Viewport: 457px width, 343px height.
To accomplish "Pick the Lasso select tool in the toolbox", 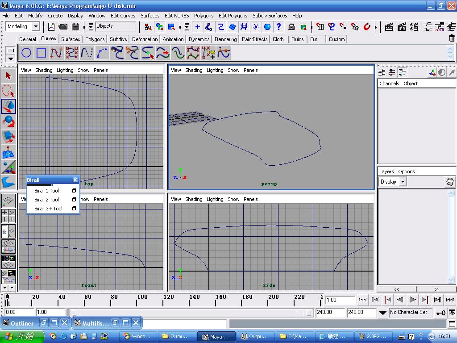I will click(8, 91).
